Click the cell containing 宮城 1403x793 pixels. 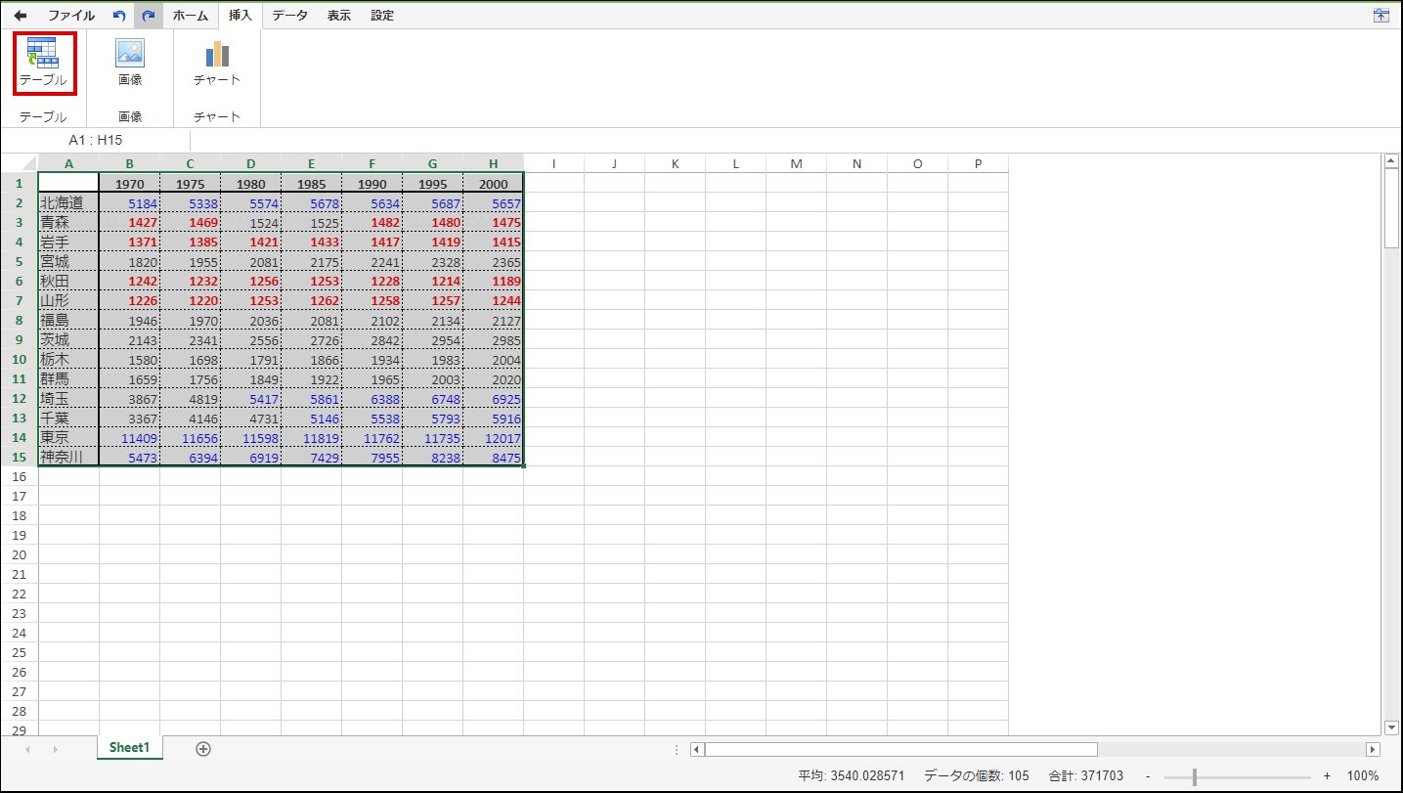(68, 261)
